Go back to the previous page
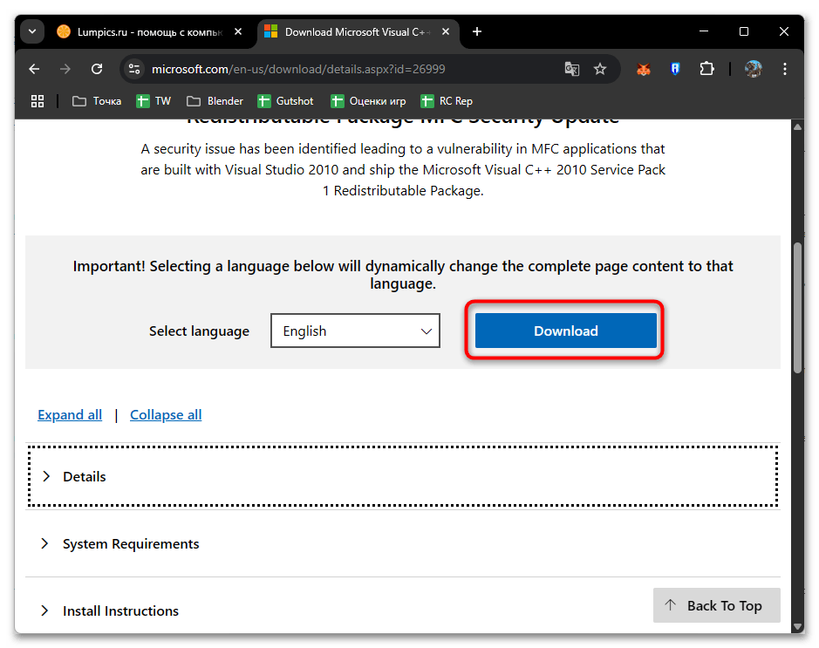 [x=35, y=69]
